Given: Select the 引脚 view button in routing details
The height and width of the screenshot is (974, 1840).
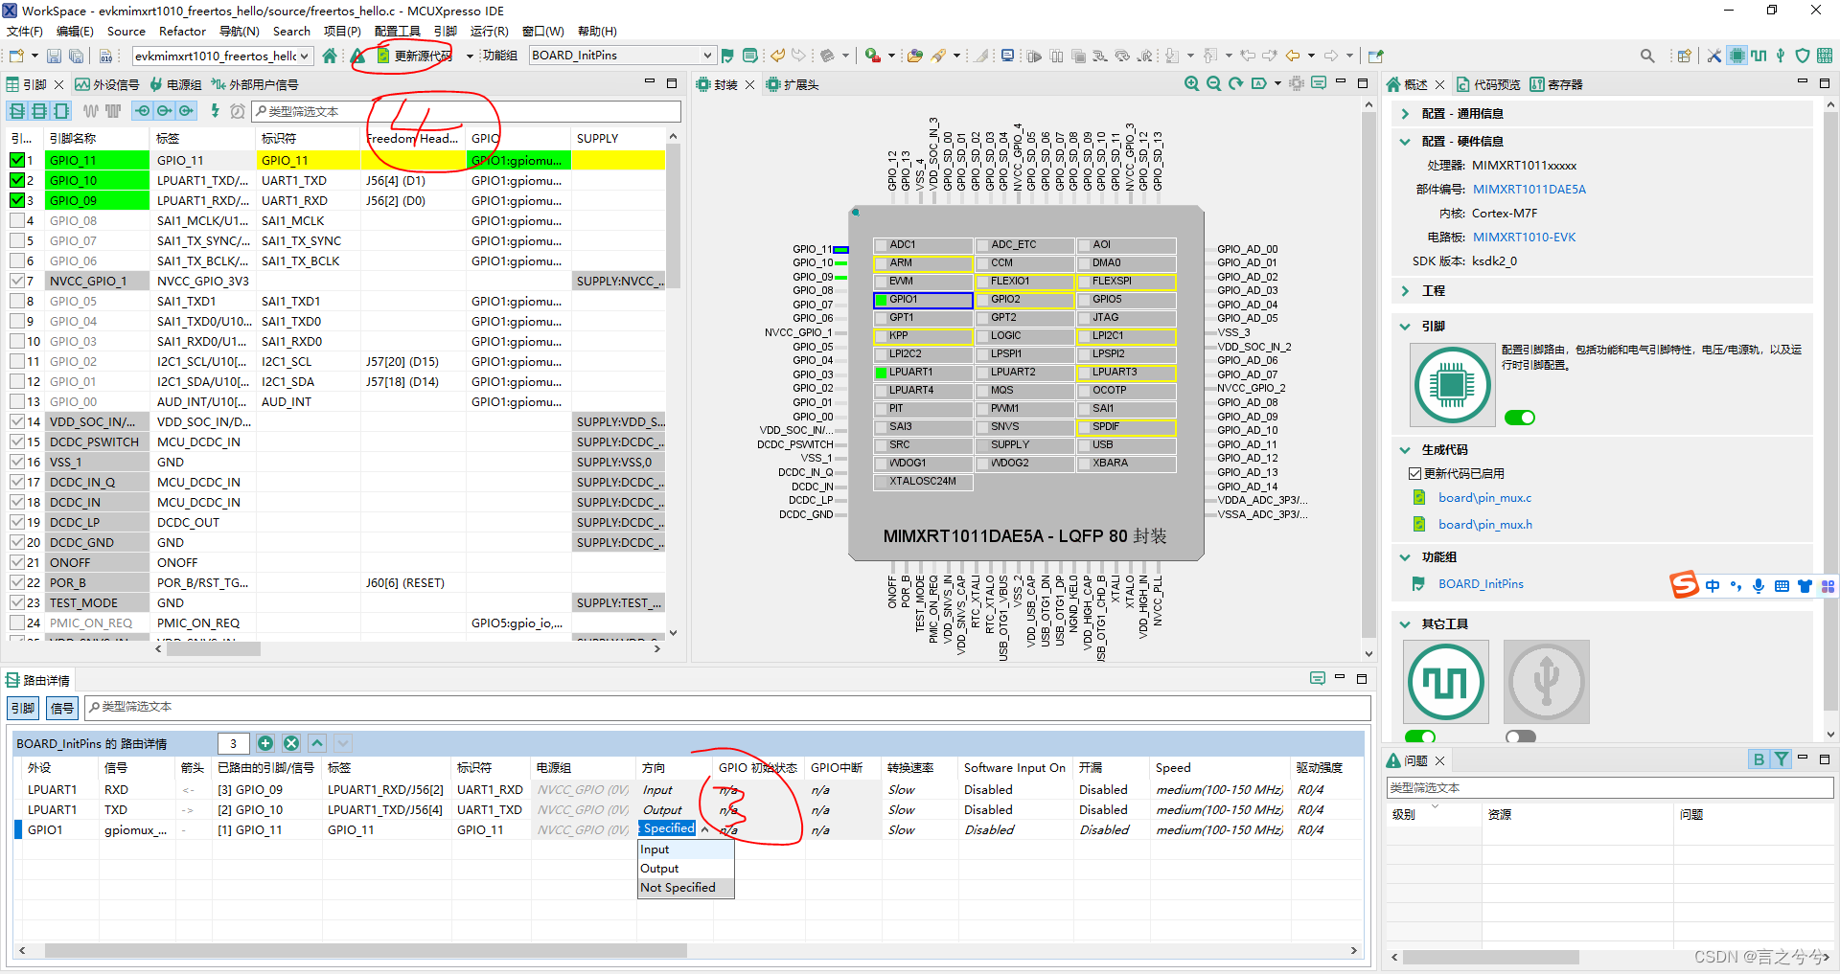Looking at the screenshot, I should [23, 708].
